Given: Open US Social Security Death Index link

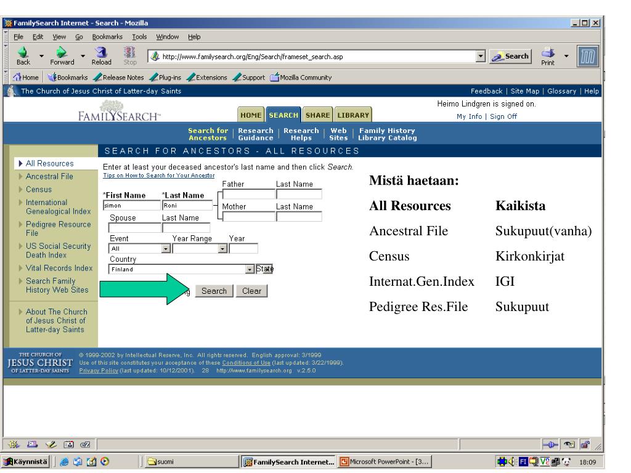Looking at the screenshot, I should (59, 250).
